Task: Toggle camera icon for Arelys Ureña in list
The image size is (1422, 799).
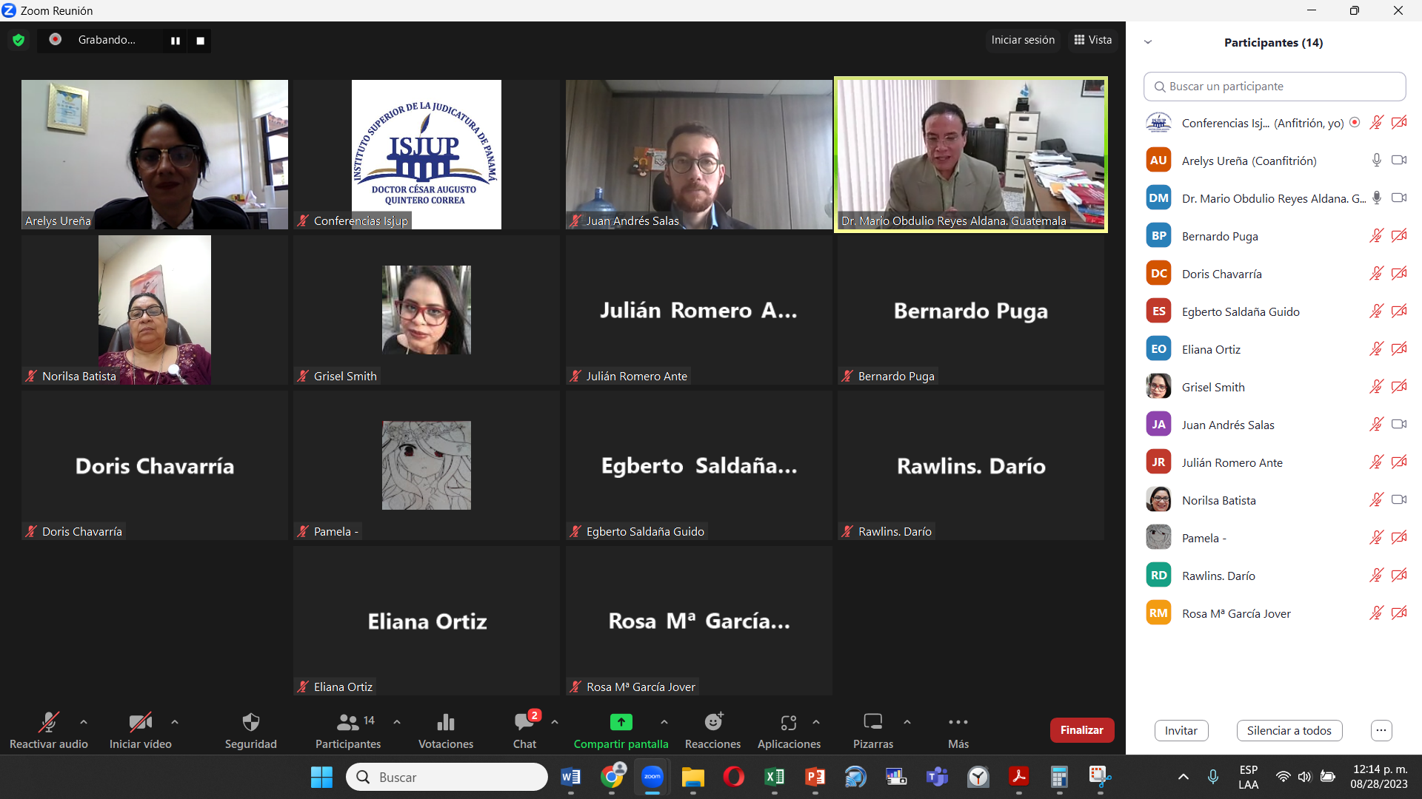Action: 1399,161
